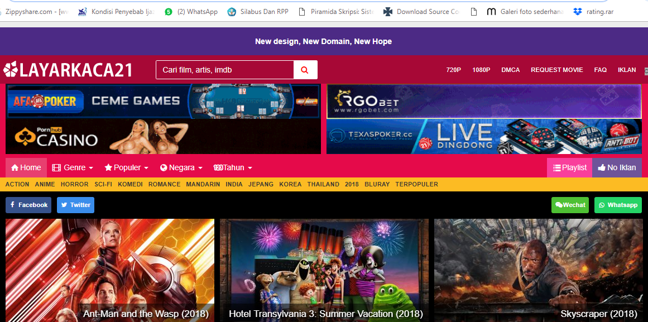This screenshot has height=322, width=648.
Task: Share via the Facebook button
Action: pyautogui.click(x=28, y=205)
